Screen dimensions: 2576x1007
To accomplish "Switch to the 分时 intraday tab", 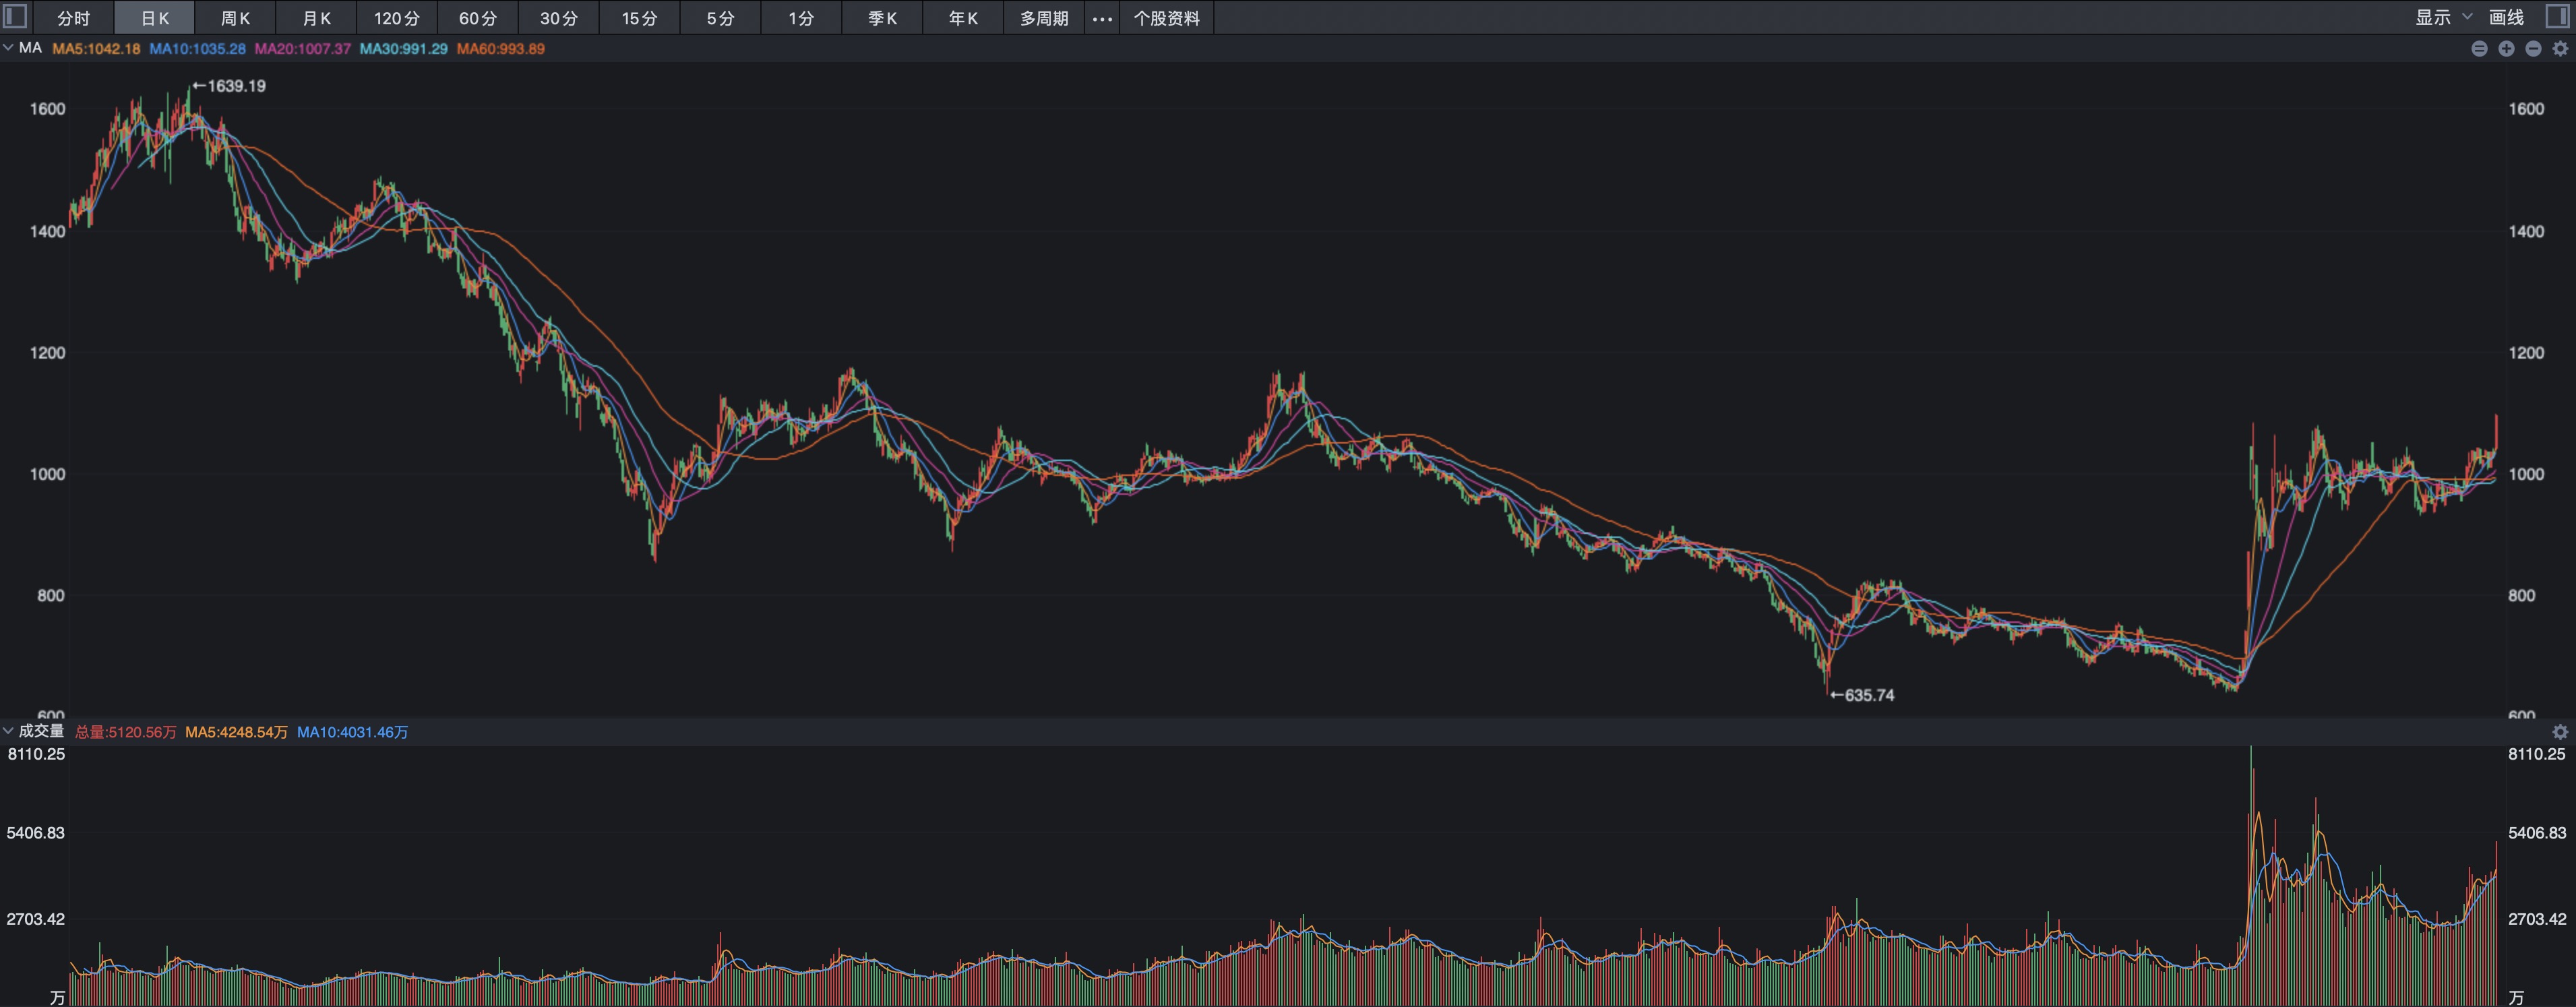I will click(x=73, y=18).
